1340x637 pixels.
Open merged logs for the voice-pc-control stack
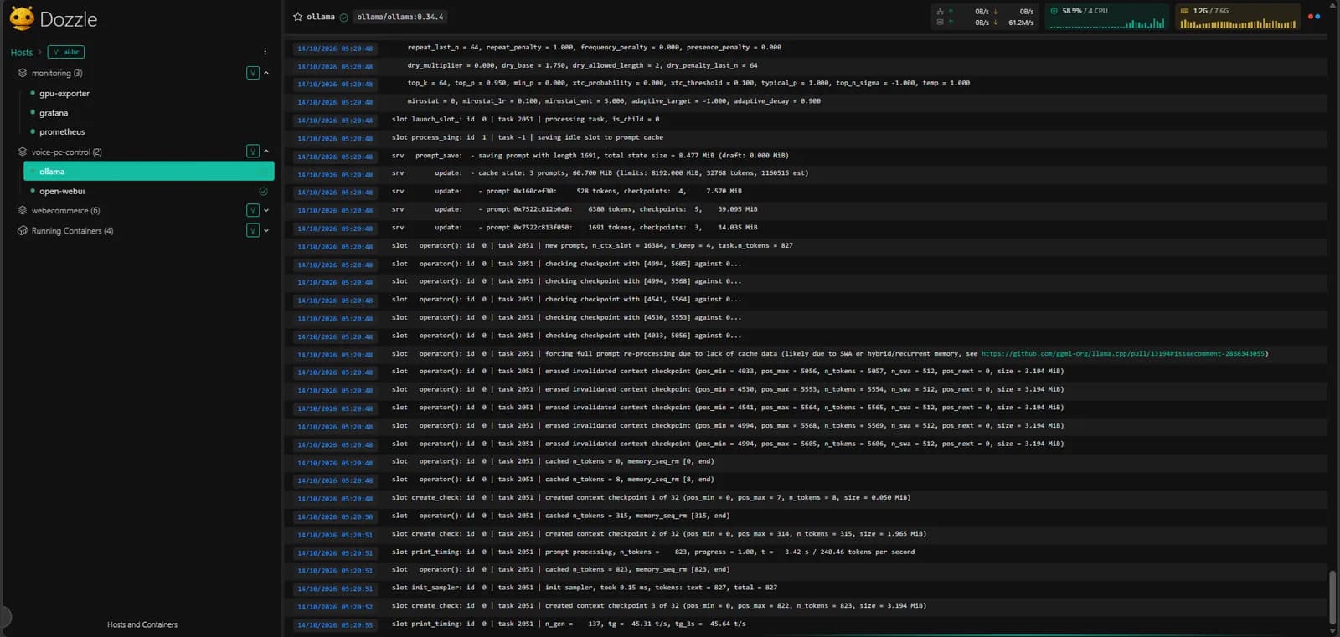click(x=253, y=152)
